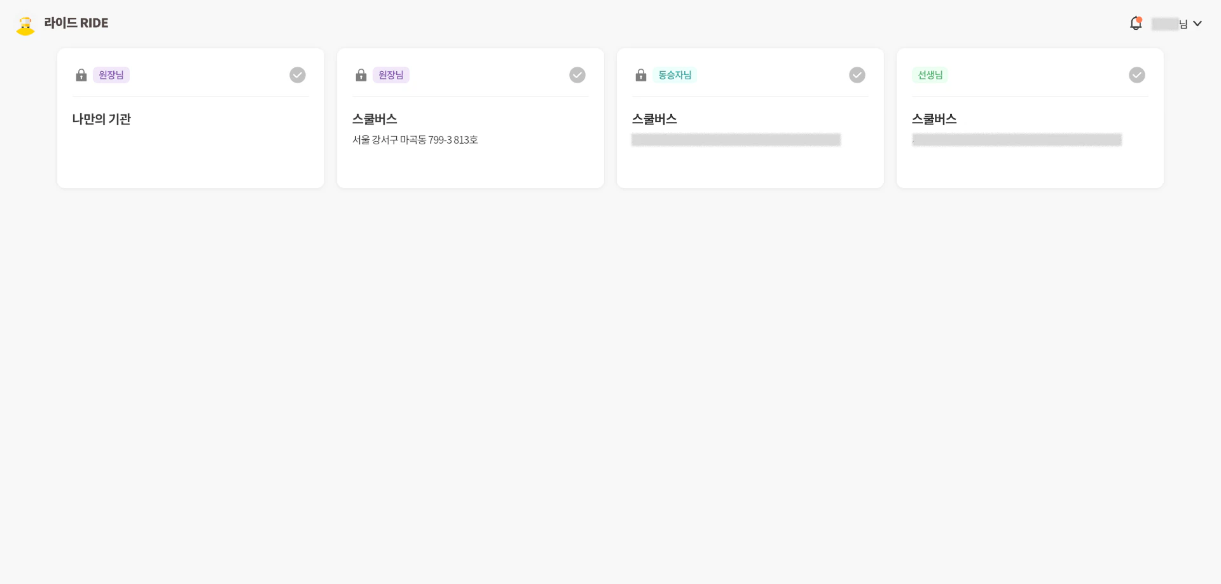Open the notification bell
The width and height of the screenshot is (1221, 584).
1135,24
